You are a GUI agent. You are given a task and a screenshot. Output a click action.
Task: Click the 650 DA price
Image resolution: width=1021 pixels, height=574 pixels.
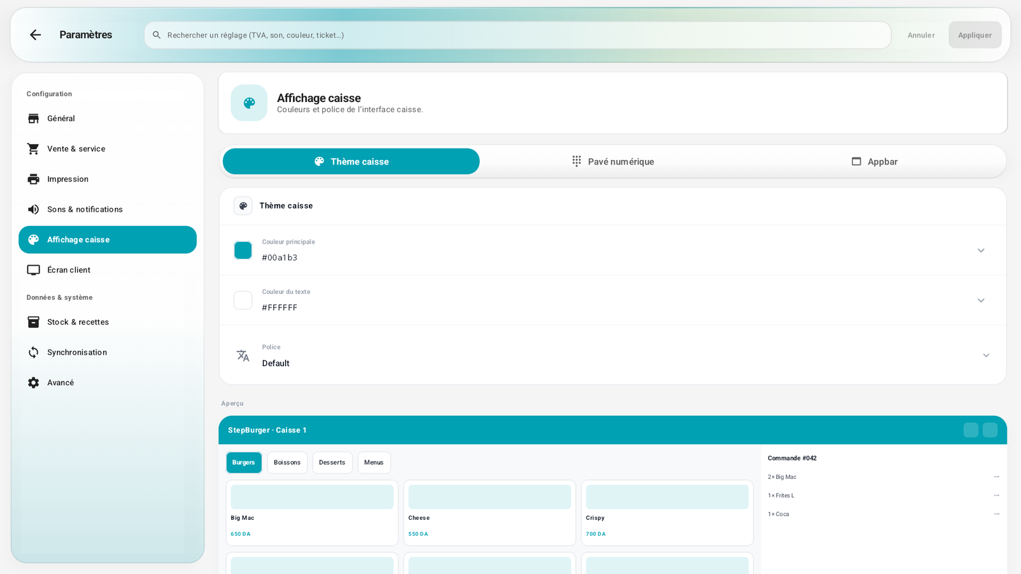(x=241, y=534)
